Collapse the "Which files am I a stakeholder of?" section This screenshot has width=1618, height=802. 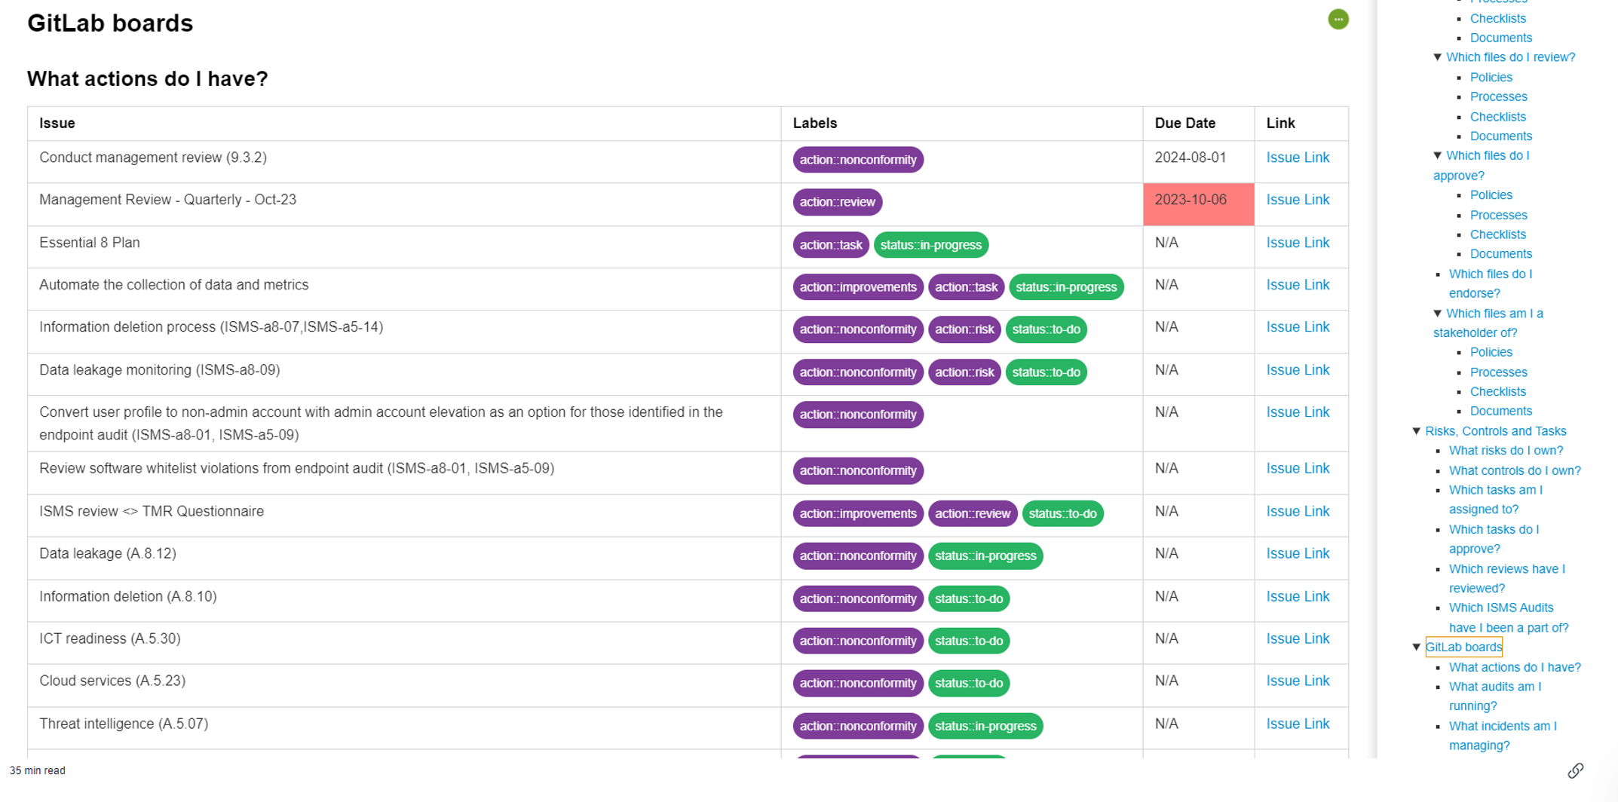[1437, 313]
